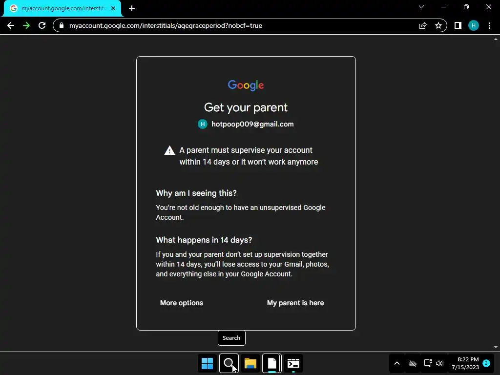
Task: Click the Google logo
Action: click(246, 85)
